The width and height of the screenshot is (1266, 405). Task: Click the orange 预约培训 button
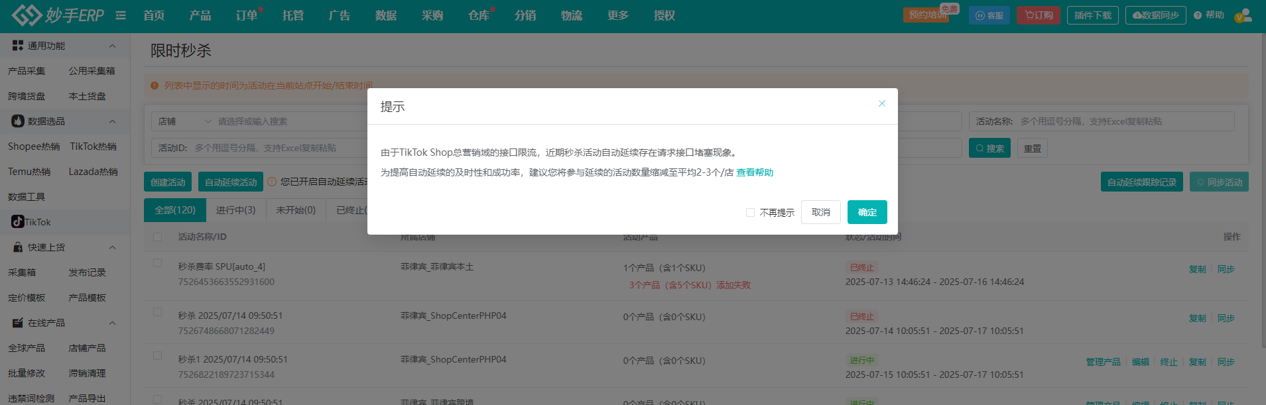click(x=926, y=15)
